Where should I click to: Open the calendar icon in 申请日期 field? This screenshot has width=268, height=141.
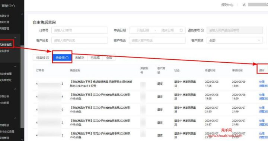click(x=181, y=30)
